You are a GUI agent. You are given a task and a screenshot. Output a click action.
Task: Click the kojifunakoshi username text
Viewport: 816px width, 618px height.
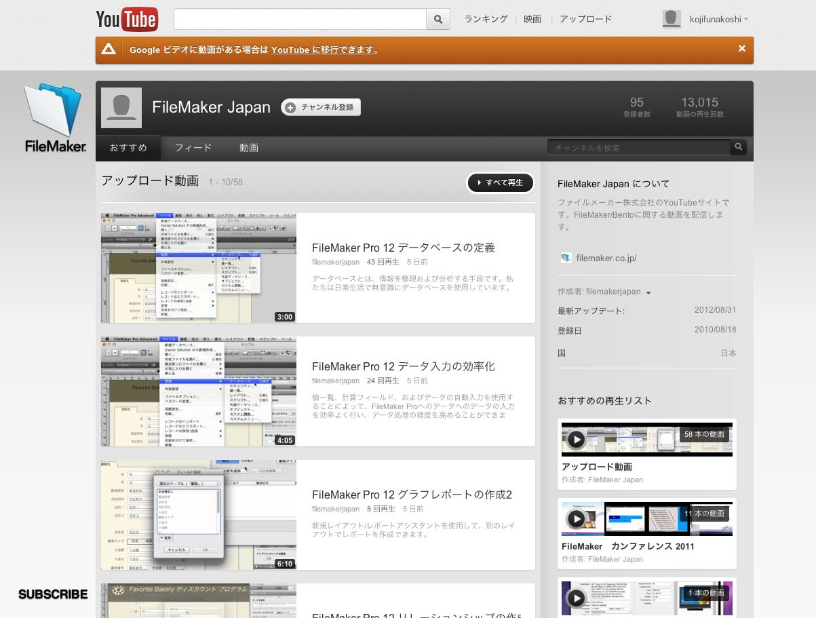(715, 20)
